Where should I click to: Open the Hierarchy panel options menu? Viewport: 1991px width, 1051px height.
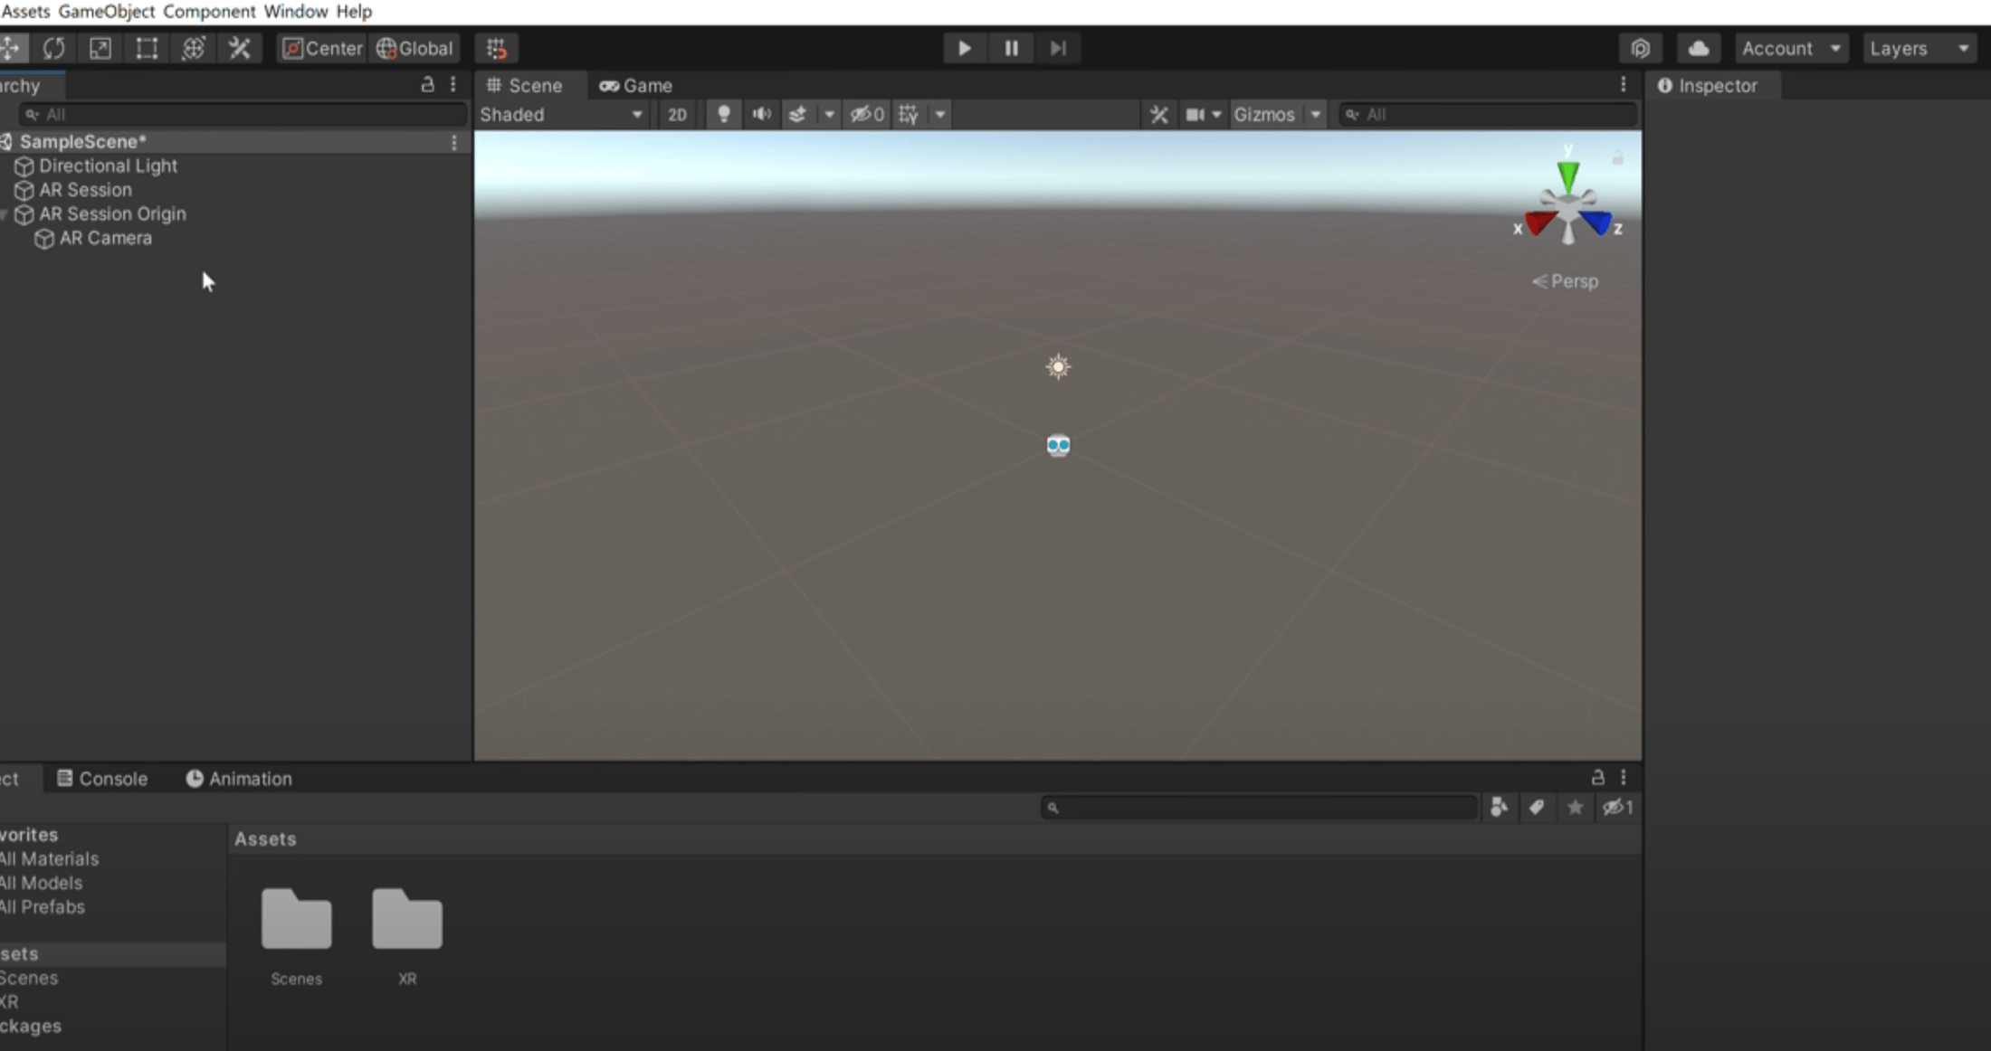pyautogui.click(x=453, y=85)
